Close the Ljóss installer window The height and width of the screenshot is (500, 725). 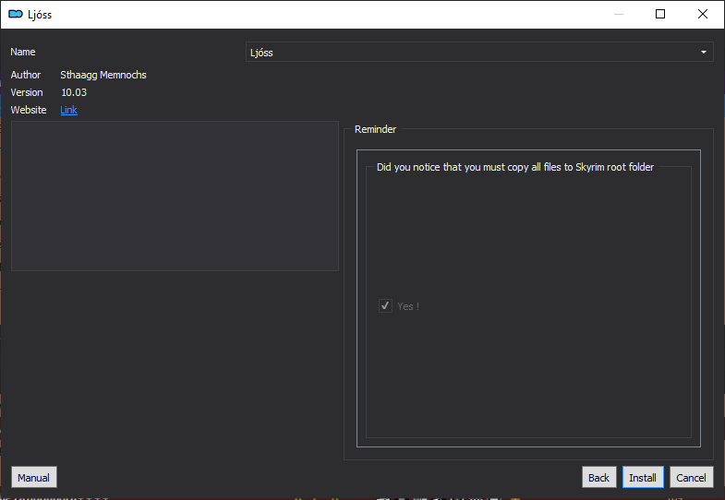(x=702, y=14)
